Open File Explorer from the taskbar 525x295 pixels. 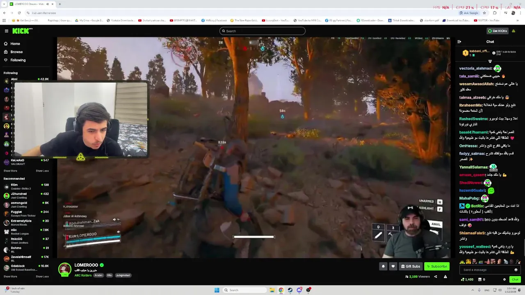click(x=272, y=290)
